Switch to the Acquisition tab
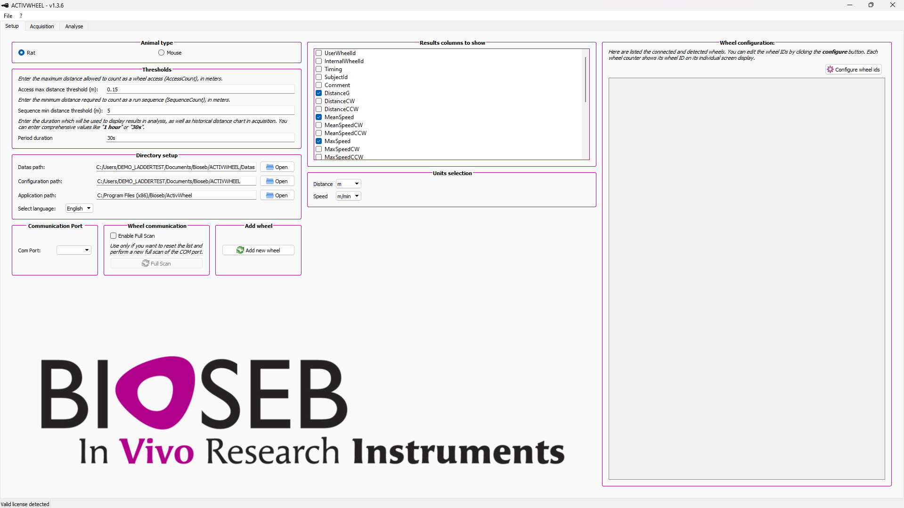The height and width of the screenshot is (508, 904). (42, 26)
